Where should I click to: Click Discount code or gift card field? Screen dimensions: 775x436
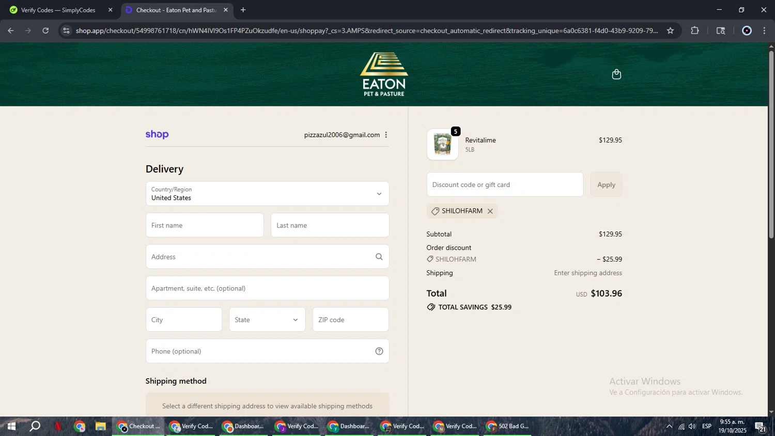[505, 184]
